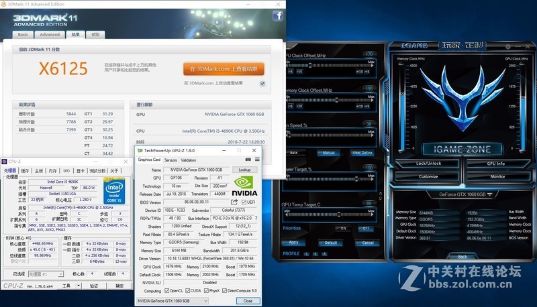This screenshot has height=307, width=537.
Task: Open the Graphics Card tab in GPU-Z
Action: [149, 160]
